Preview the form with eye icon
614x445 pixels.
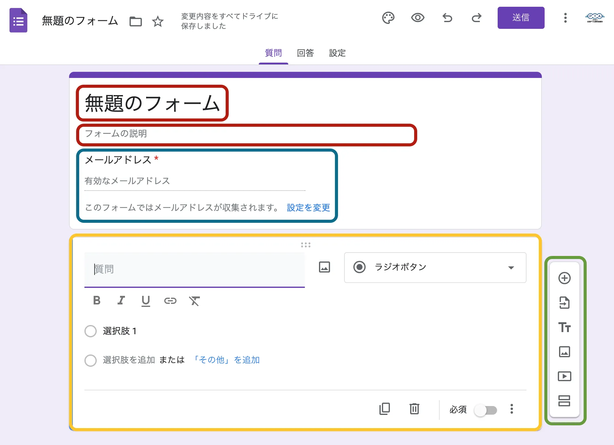click(418, 18)
